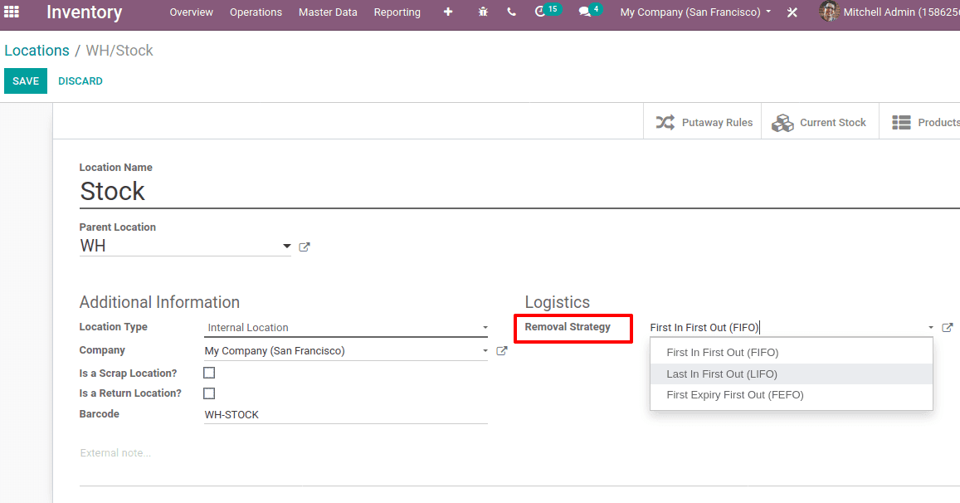Click the WH/Stock breadcrumb text
Image resolution: width=960 pixels, height=503 pixels.
click(x=119, y=51)
